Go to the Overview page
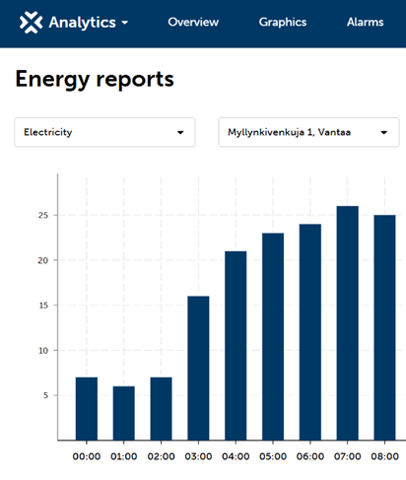The height and width of the screenshot is (480, 406). [x=193, y=22]
